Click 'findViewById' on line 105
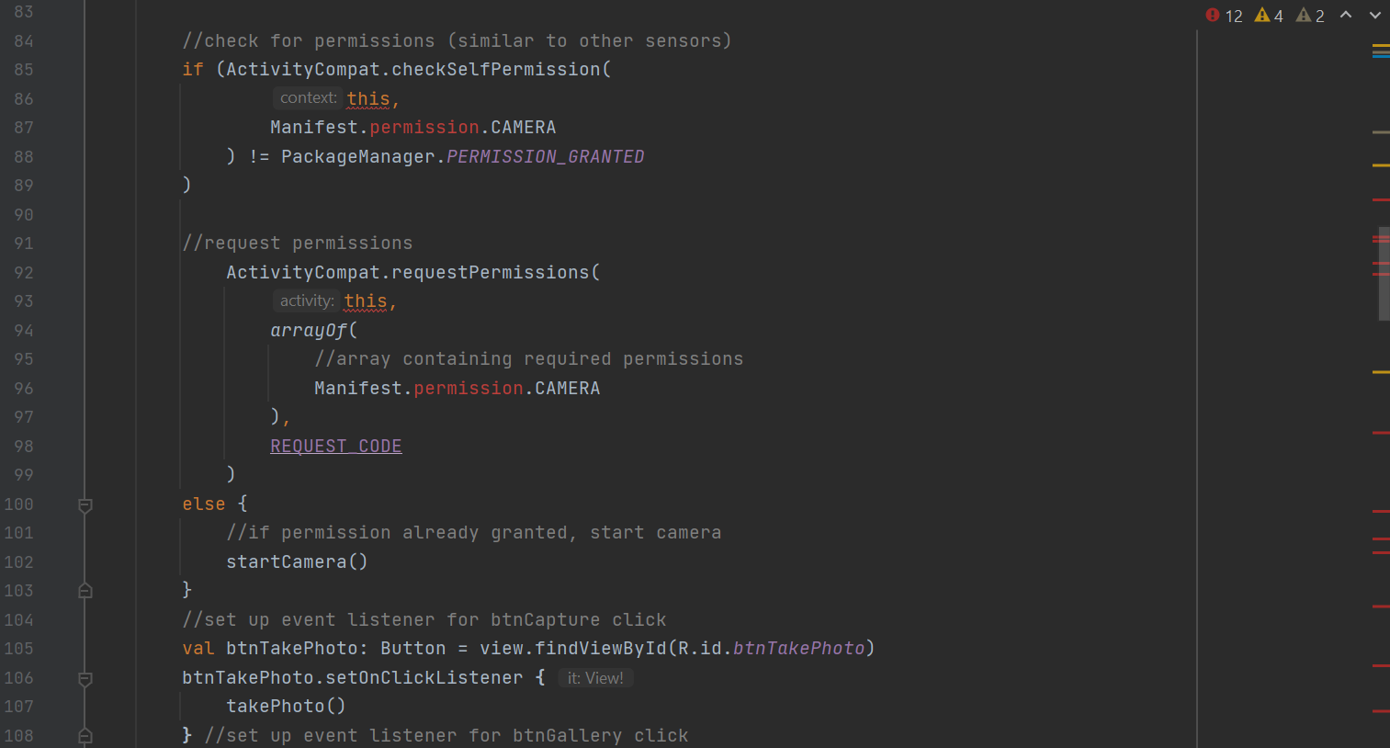Screen dimensions: 1390x748 601,649
